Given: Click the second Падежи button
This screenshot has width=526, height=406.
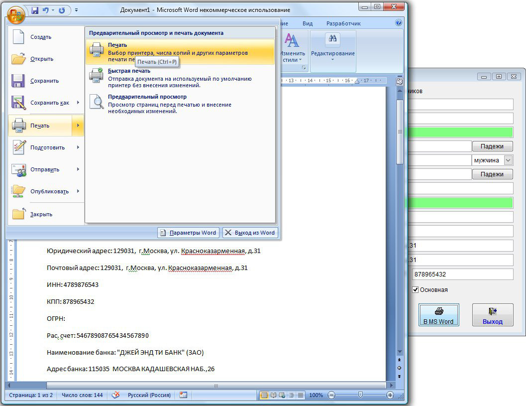Looking at the screenshot, I should (x=492, y=174).
